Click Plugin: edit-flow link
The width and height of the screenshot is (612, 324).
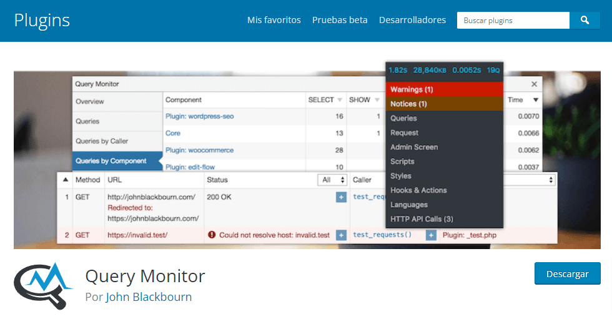point(190,167)
